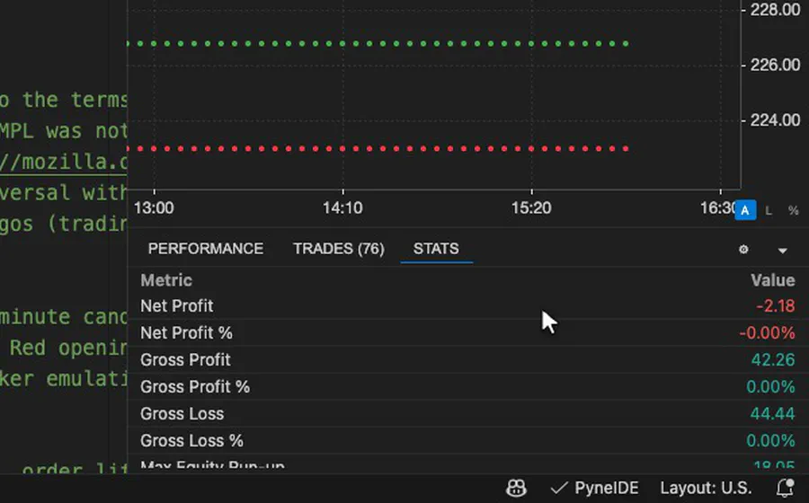Open panel settings gear icon
The image size is (809, 503).
pyautogui.click(x=743, y=250)
